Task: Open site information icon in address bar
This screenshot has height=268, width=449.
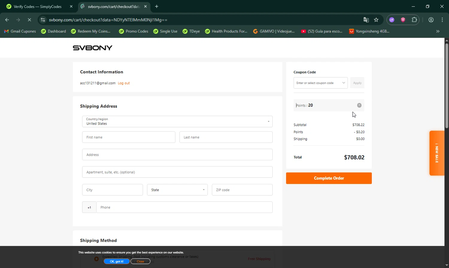Action: pyautogui.click(x=43, y=20)
